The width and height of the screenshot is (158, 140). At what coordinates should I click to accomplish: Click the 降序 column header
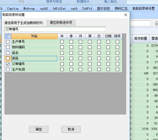[x=118, y=36]
